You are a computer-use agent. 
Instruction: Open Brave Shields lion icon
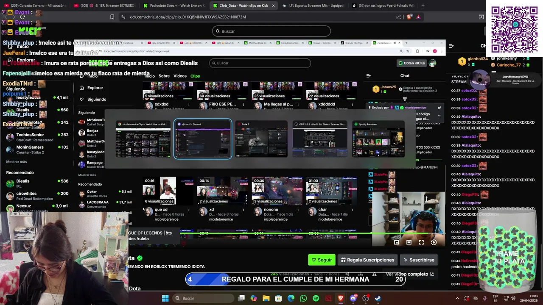click(409, 17)
